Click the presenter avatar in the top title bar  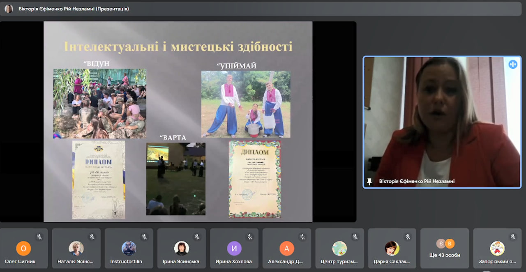tap(9, 9)
